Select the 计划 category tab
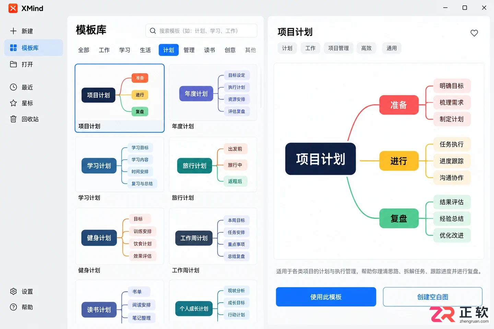Screen dimensions: 494x329 click(x=169, y=50)
